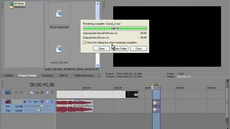Click the All Media icon
The width and height of the screenshot is (230, 129).
[x=12, y=4]
